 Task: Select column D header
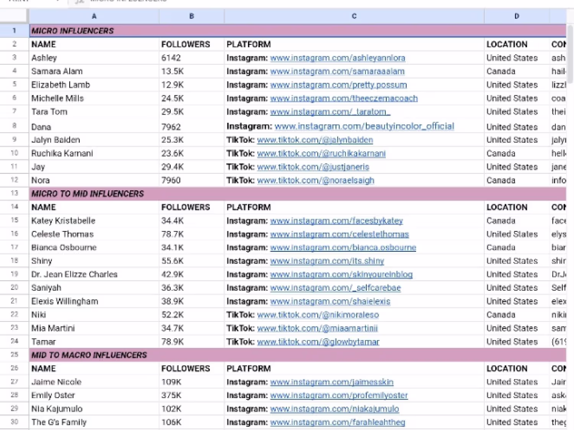coord(517,16)
